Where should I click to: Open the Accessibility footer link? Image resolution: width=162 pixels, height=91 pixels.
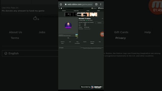pyautogui.click(x=77, y=43)
